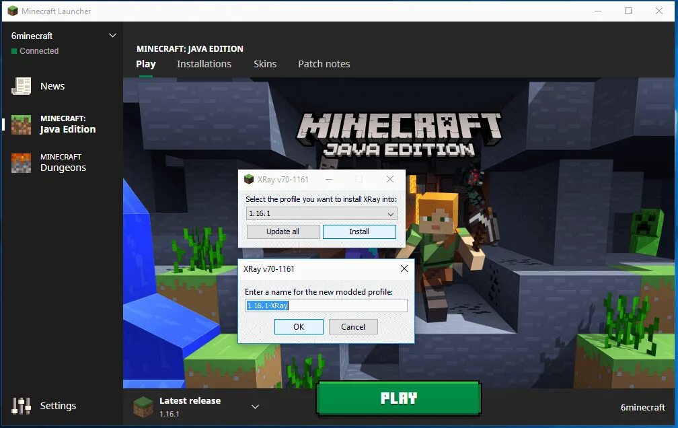Select Settings label in sidebar
The image size is (678, 428).
58,406
